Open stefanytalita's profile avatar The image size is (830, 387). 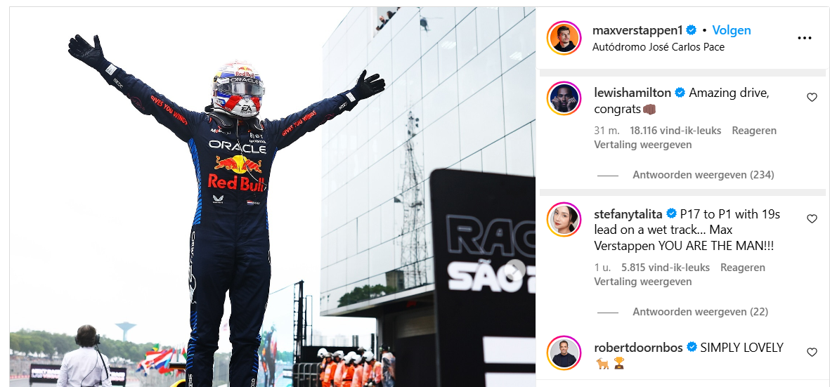(x=564, y=219)
